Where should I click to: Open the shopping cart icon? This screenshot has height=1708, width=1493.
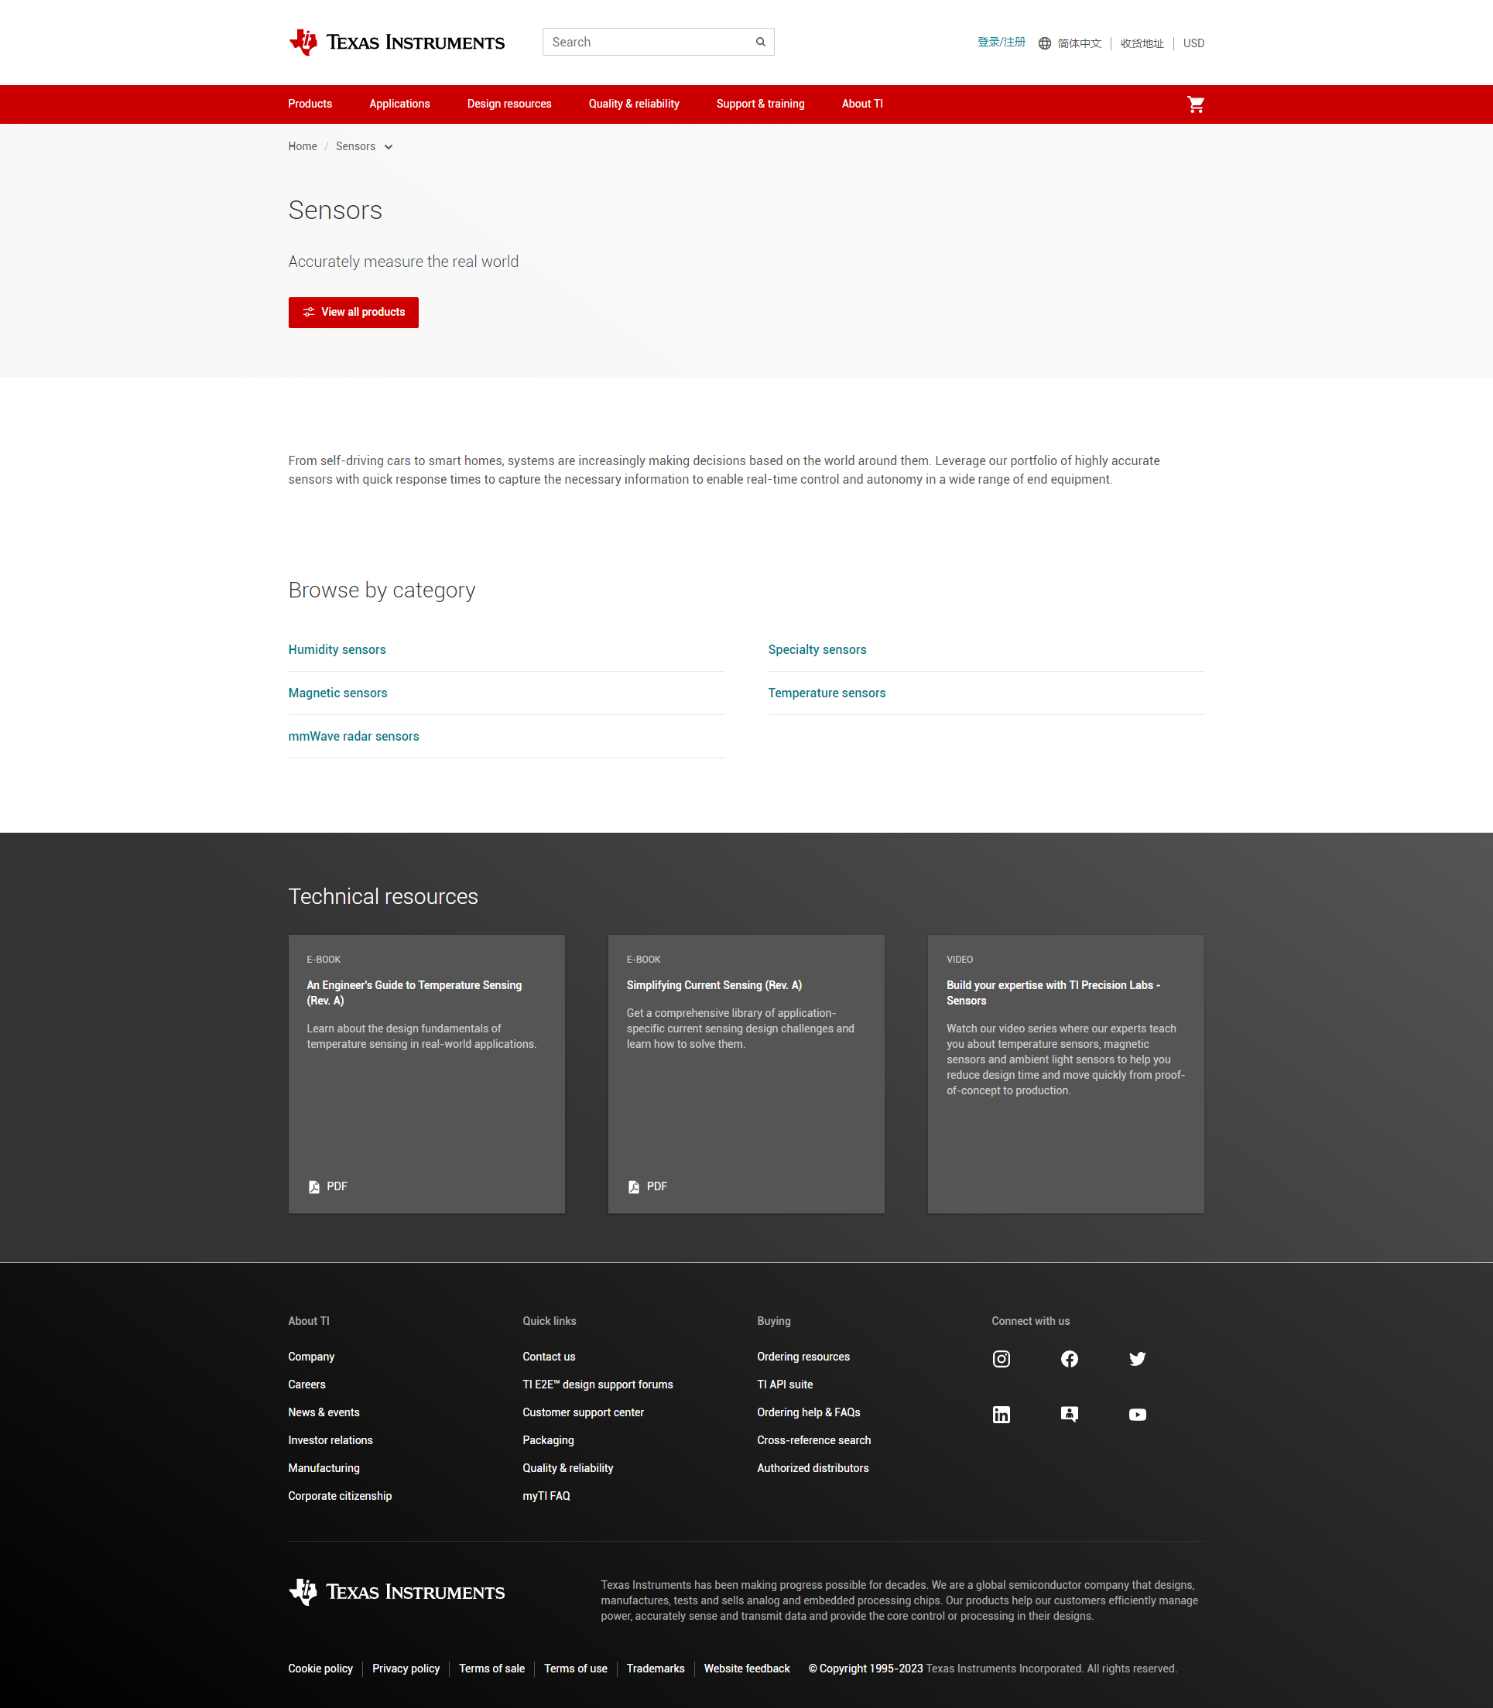click(x=1196, y=104)
